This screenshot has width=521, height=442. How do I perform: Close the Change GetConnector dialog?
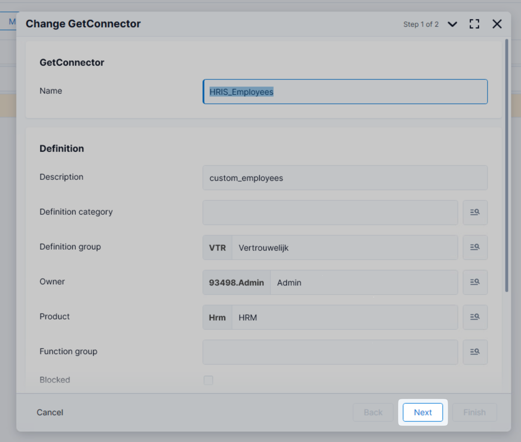497,24
